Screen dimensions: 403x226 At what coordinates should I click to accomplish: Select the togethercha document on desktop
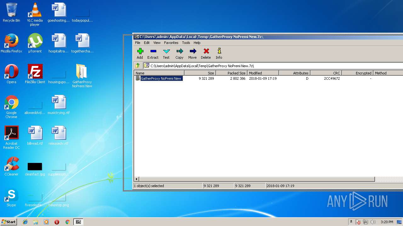(82, 43)
